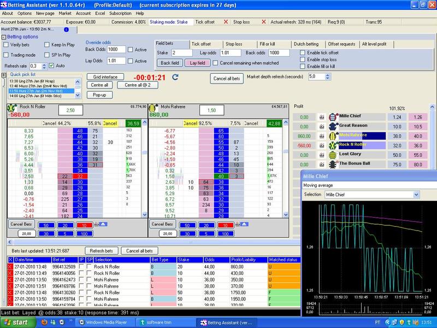Click Field bets Stake input field
This screenshot has width=437, height=328.
(x=182, y=52)
